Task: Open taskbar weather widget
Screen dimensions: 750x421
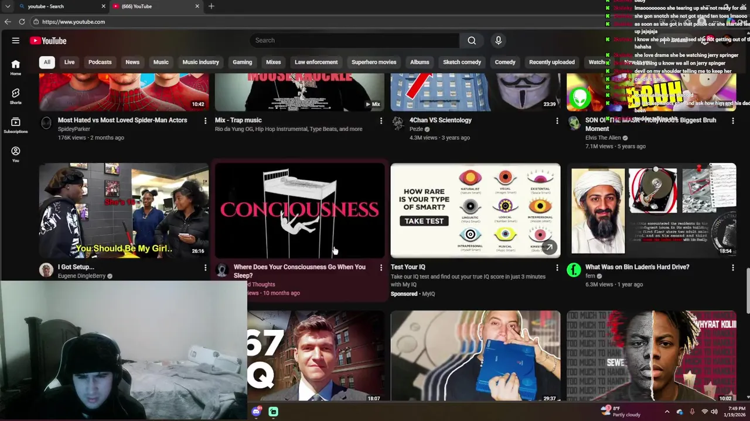Action: coord(621,412)
